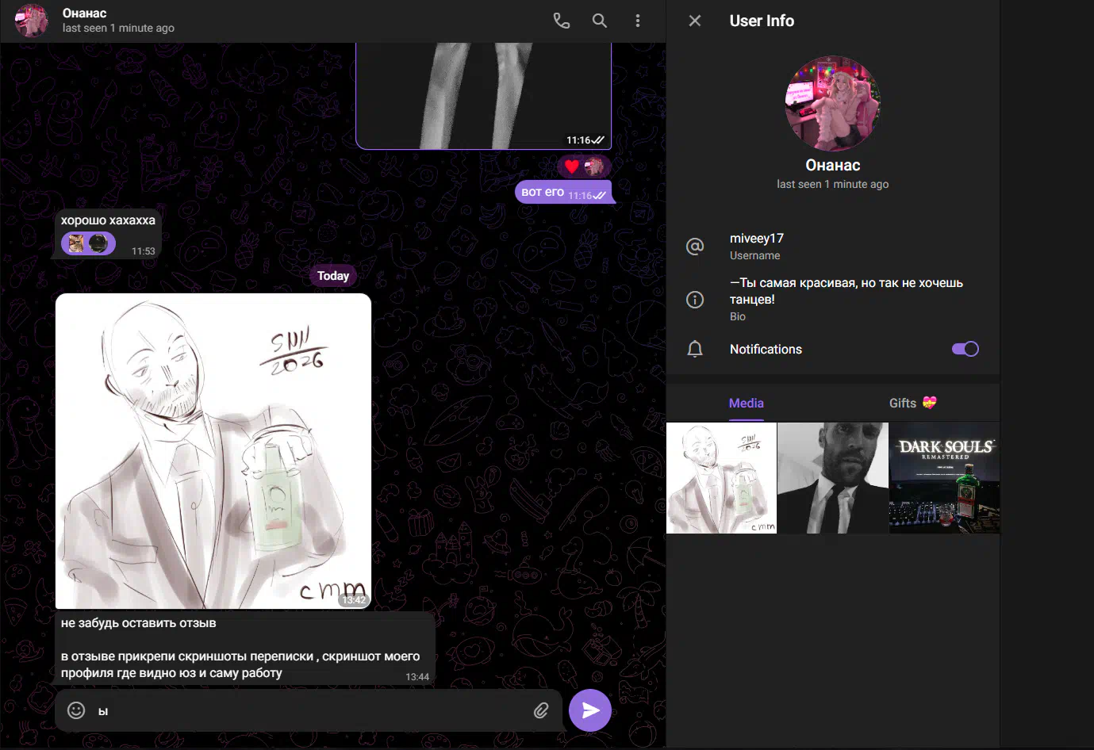Open the Dark Souls Remastered media thumbnail
The width and height of the screenshot is (1094, 750).
click(944, 477)
